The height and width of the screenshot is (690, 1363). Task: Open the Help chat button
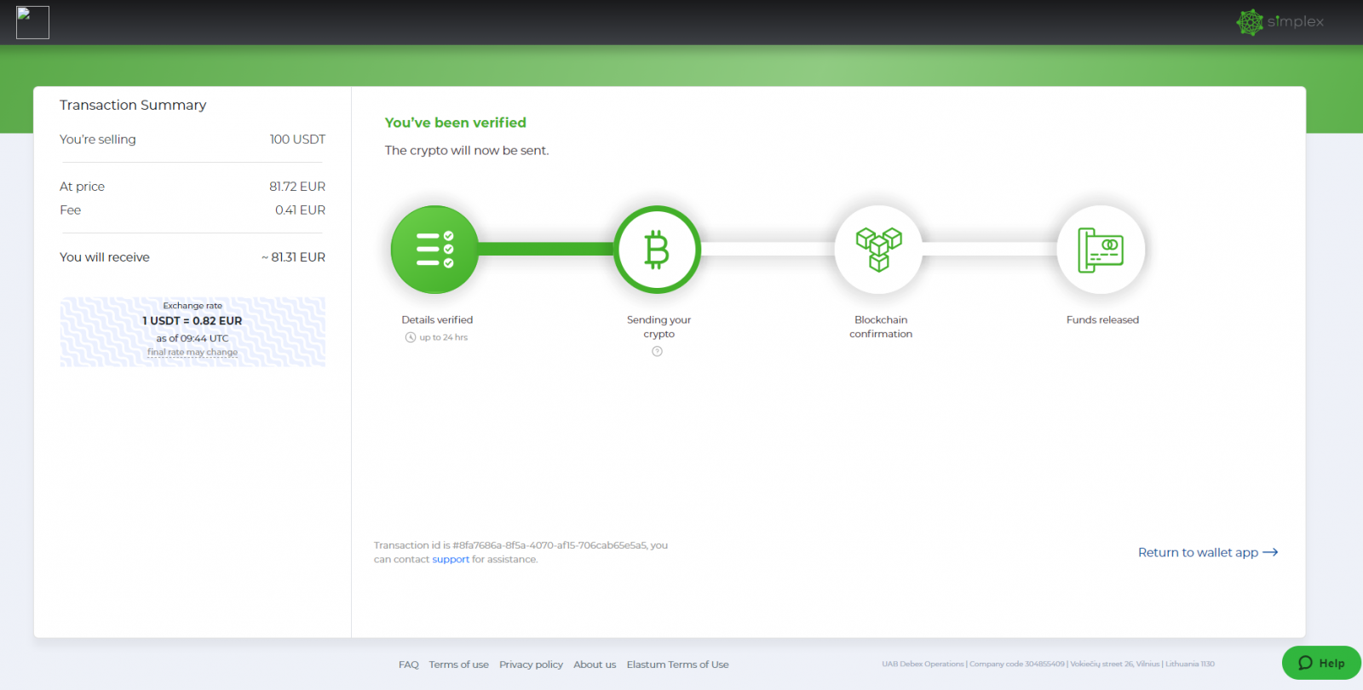[x=1320, y=663]
